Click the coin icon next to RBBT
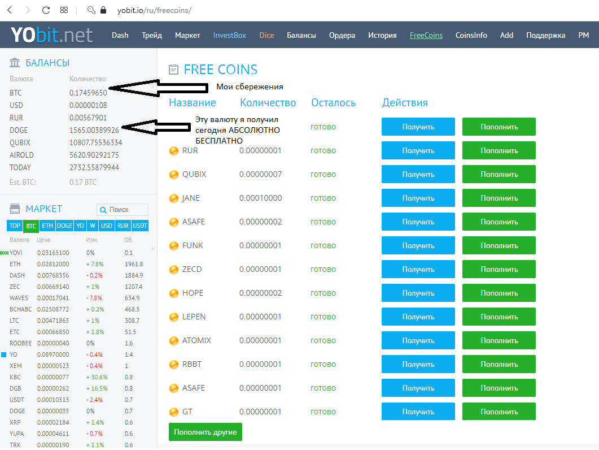This screenshot has width=599, height=450. pos(174,364)
